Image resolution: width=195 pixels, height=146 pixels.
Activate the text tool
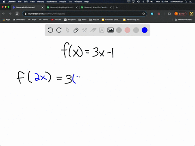[102, 30]
